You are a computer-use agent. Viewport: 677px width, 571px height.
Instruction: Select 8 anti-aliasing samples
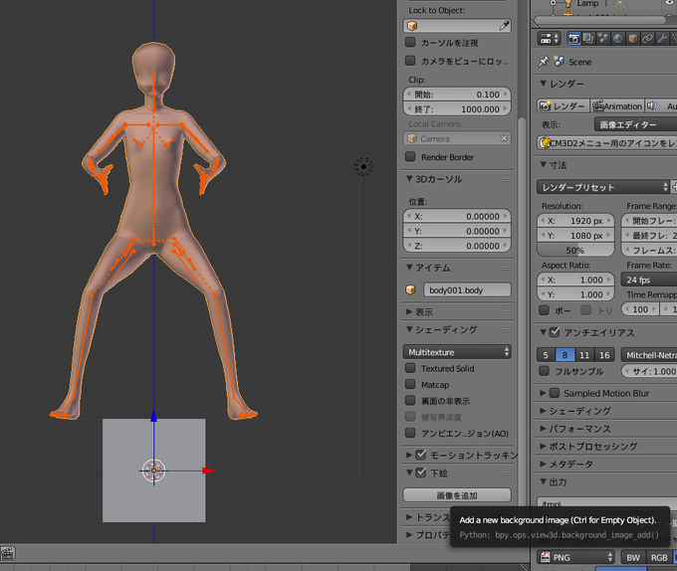(564, 355)
